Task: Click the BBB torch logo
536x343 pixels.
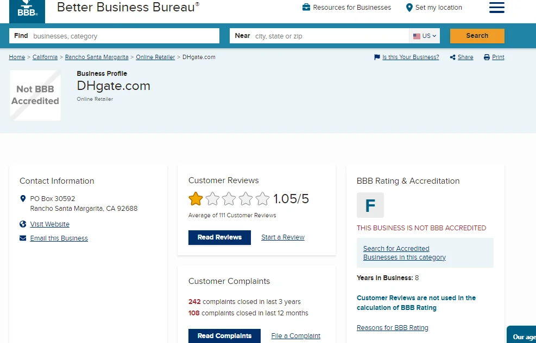Action: click(x=27, y=10)
